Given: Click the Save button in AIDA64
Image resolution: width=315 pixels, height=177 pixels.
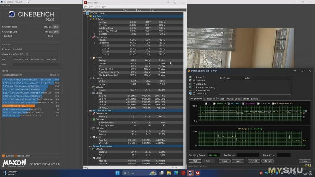Looking at the screenshot, I should point(238,161).
